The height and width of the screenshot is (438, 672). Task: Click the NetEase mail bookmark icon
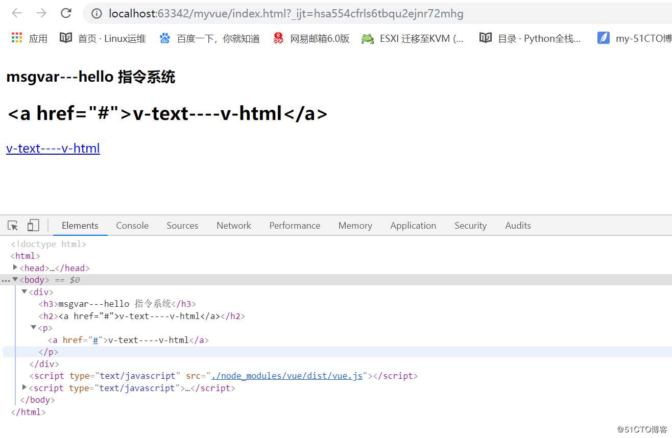pos(278,38)
